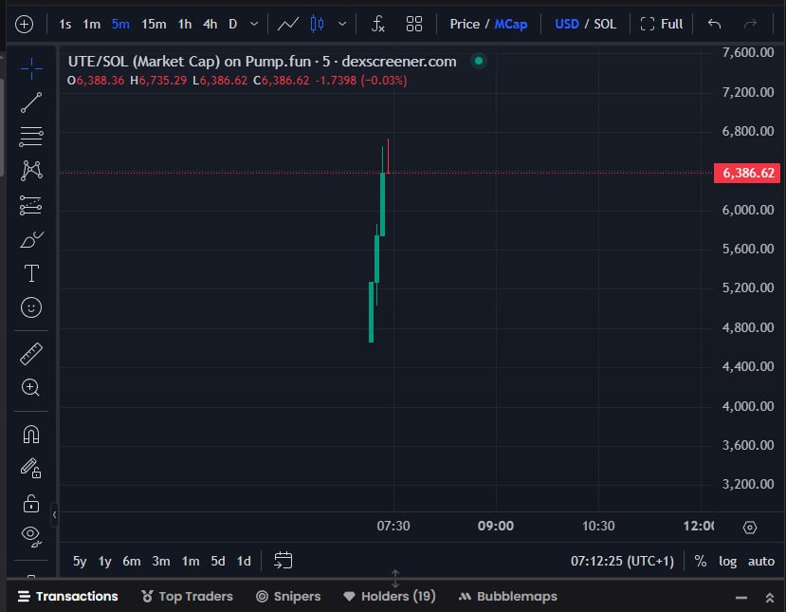Viewport: 786px width, 612px height.
Task: Set quote currency to SOL
Action: coord(605,24)
